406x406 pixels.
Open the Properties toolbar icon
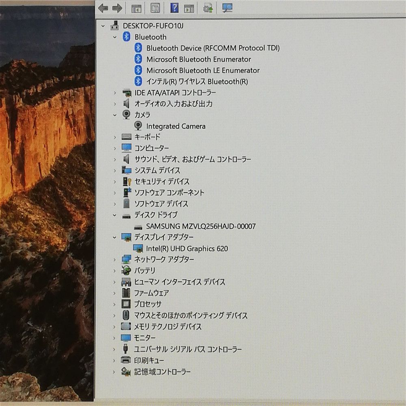(x=155, y=8)
